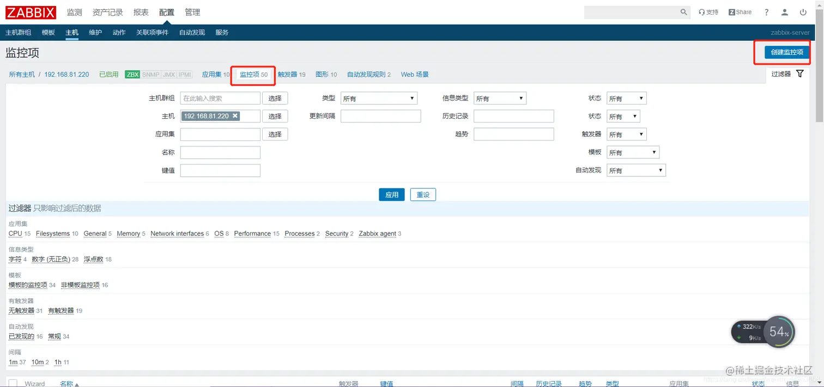Remove the 192.168.81.220 host tag
The image size is (824, 387).
tap(235, 116)
